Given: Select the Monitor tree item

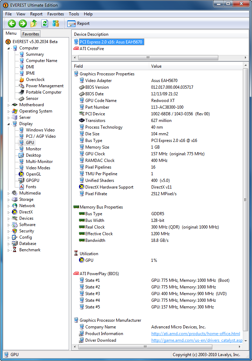Looking at the screenshot, I should (33, 149).
